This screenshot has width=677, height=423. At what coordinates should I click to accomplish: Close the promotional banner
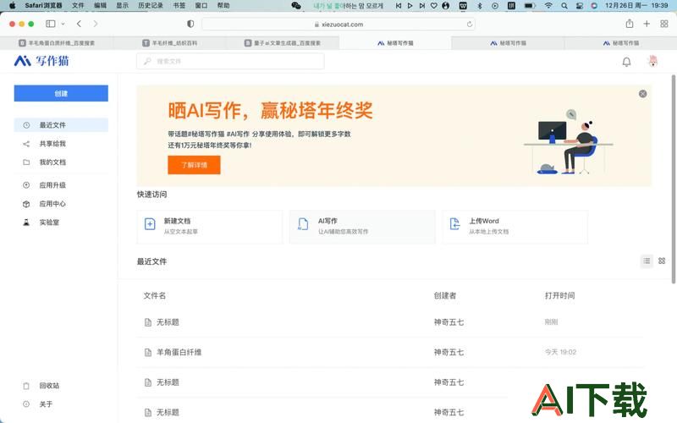(642, 94)
